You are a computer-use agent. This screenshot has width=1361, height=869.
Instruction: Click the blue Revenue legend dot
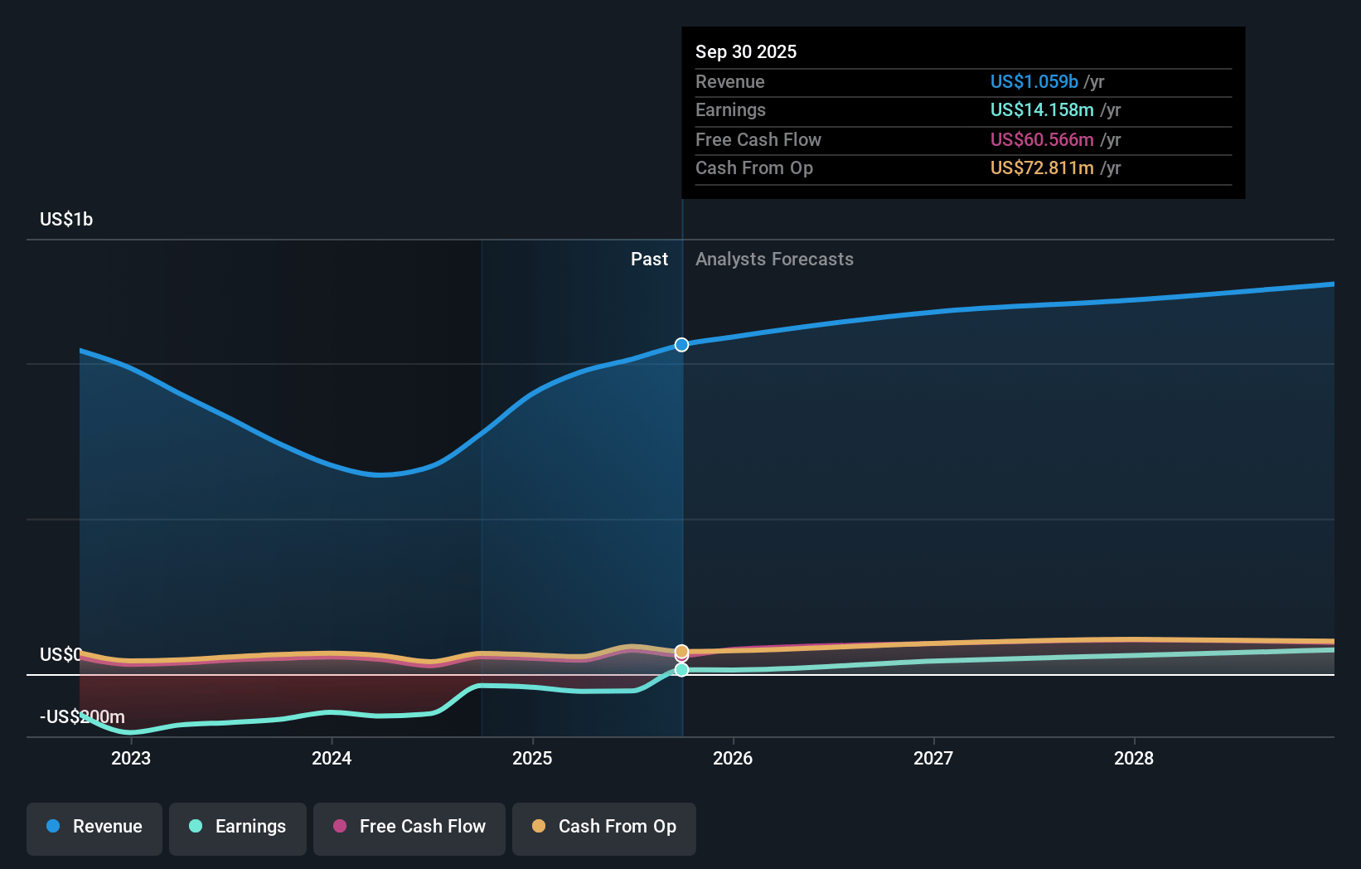53,827
